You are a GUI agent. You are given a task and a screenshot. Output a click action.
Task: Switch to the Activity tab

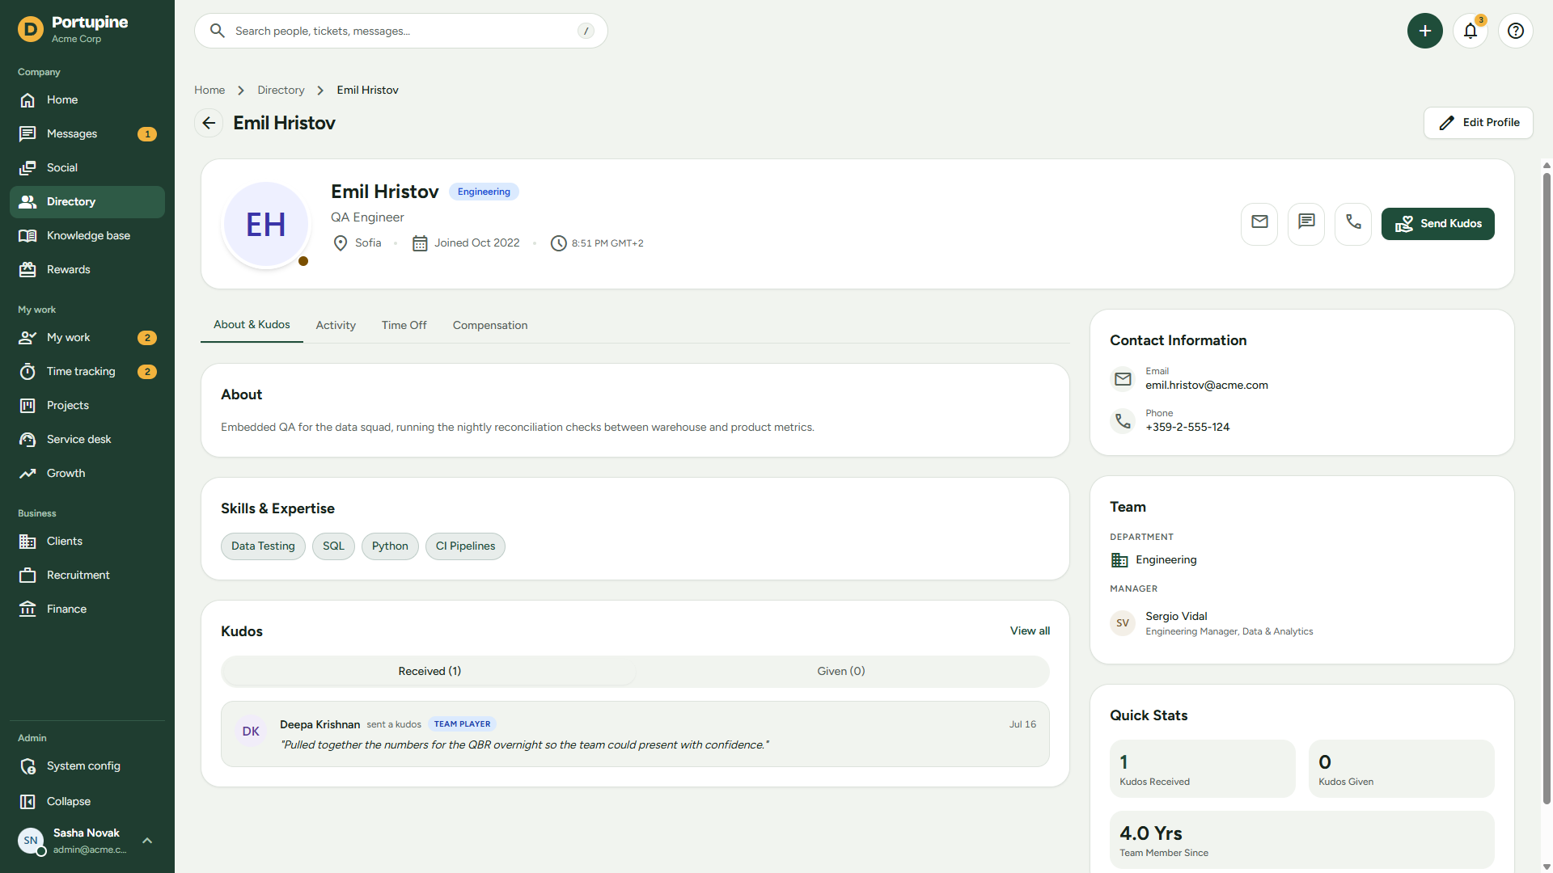click(x=336, y=326)
